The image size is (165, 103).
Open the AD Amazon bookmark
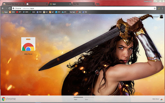pyautogui.click(x=45, y=12)
